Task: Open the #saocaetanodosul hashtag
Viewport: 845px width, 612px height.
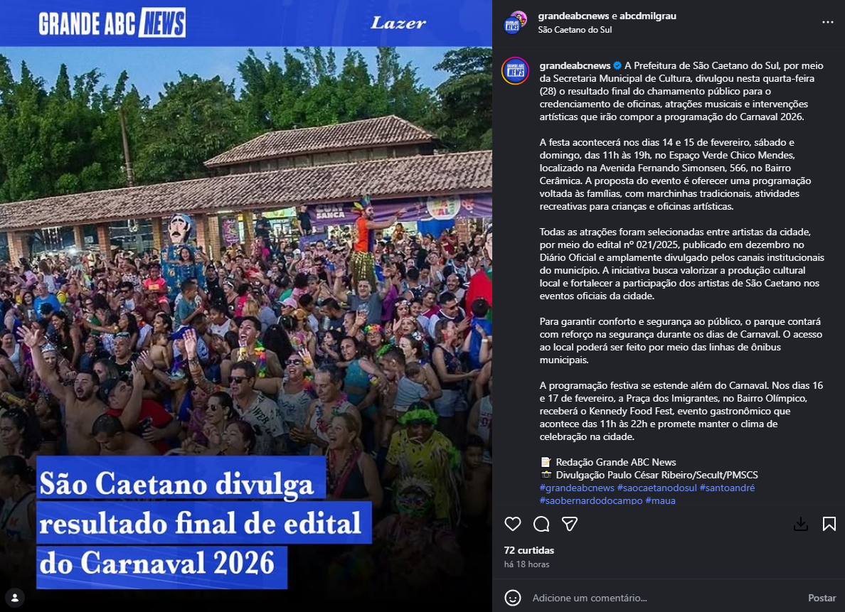Action: point(657,488)
